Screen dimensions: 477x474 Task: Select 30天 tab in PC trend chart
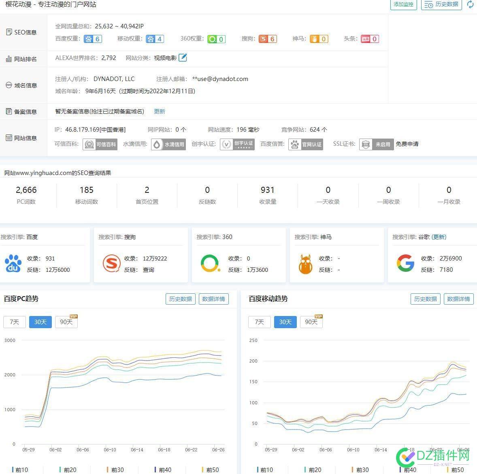(x=40, y=322)
